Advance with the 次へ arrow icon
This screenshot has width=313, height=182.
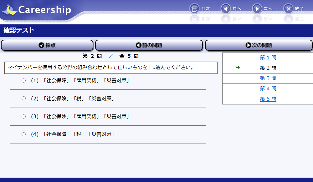click(257, 9)
